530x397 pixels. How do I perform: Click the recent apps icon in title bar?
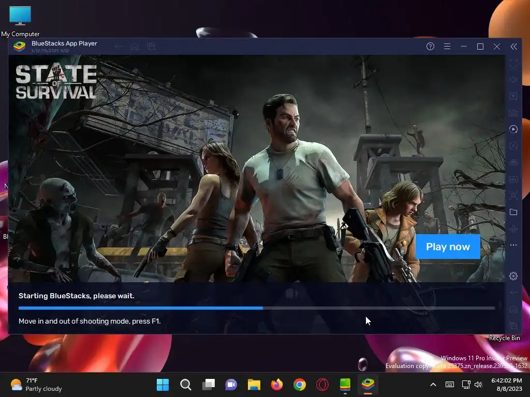click(x=151, y=47)
